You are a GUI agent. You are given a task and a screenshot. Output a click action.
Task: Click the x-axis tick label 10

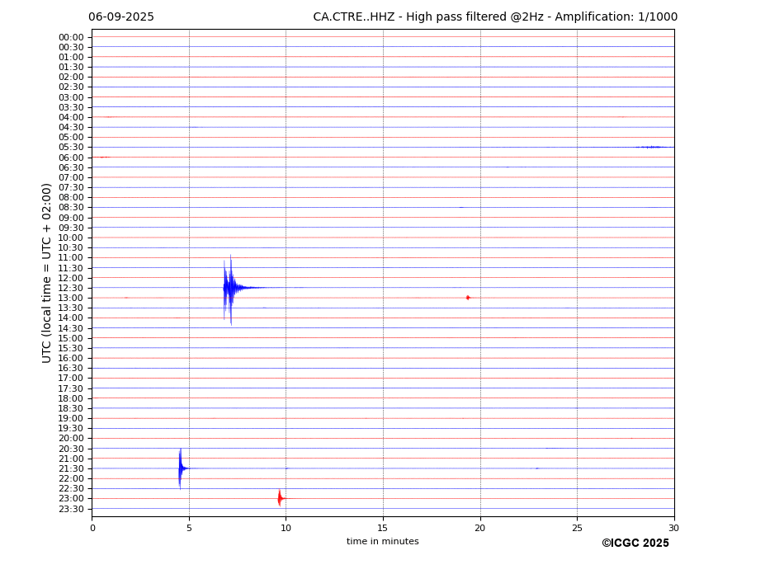[286, 528]
